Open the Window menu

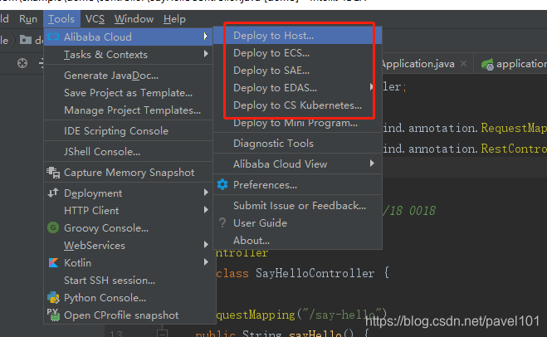pyautogui.click(x=134, y=19)
